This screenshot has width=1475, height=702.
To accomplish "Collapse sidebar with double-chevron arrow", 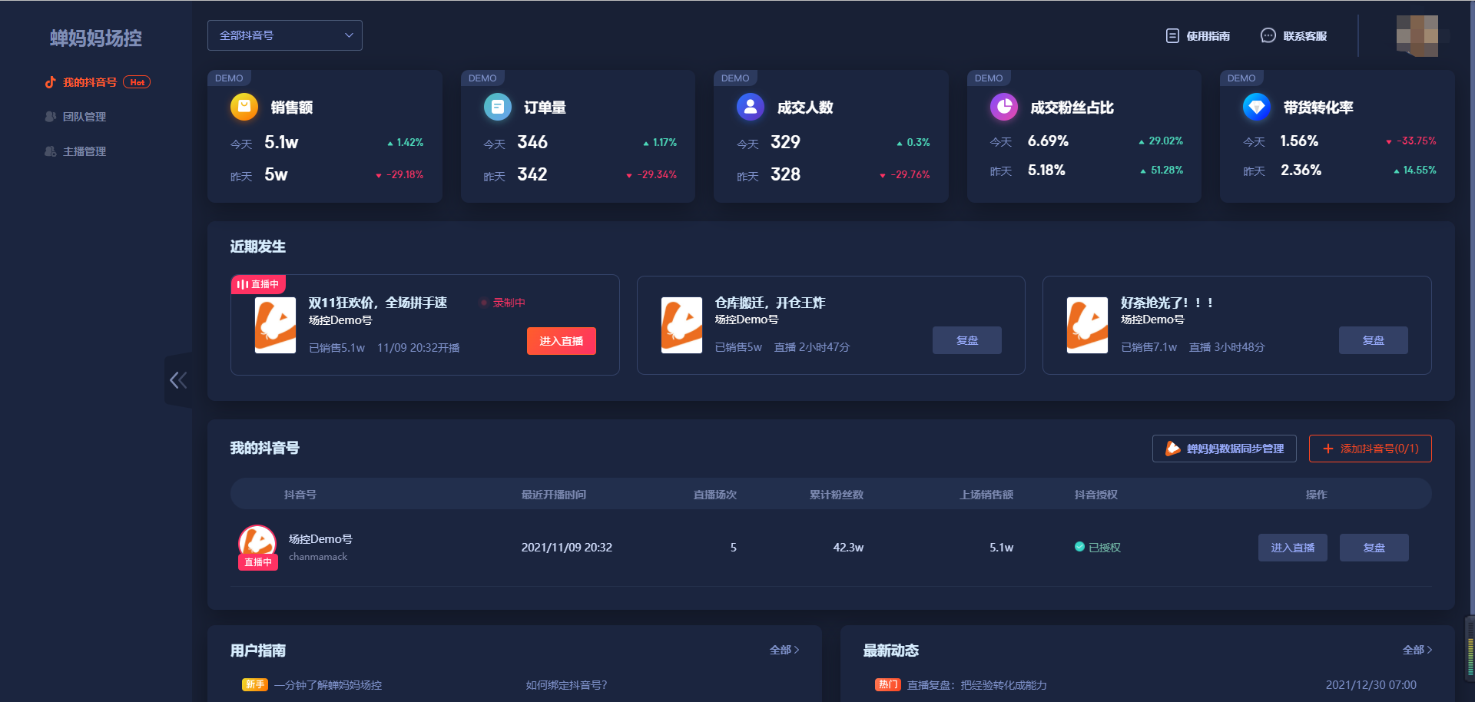I will 178,380.
